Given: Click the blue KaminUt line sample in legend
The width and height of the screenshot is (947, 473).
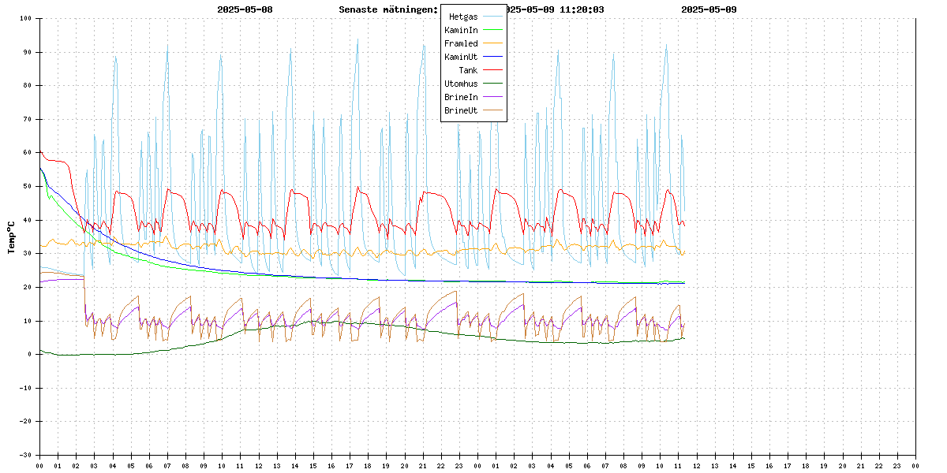Looking at the screenshot, I should coord(492,57).
